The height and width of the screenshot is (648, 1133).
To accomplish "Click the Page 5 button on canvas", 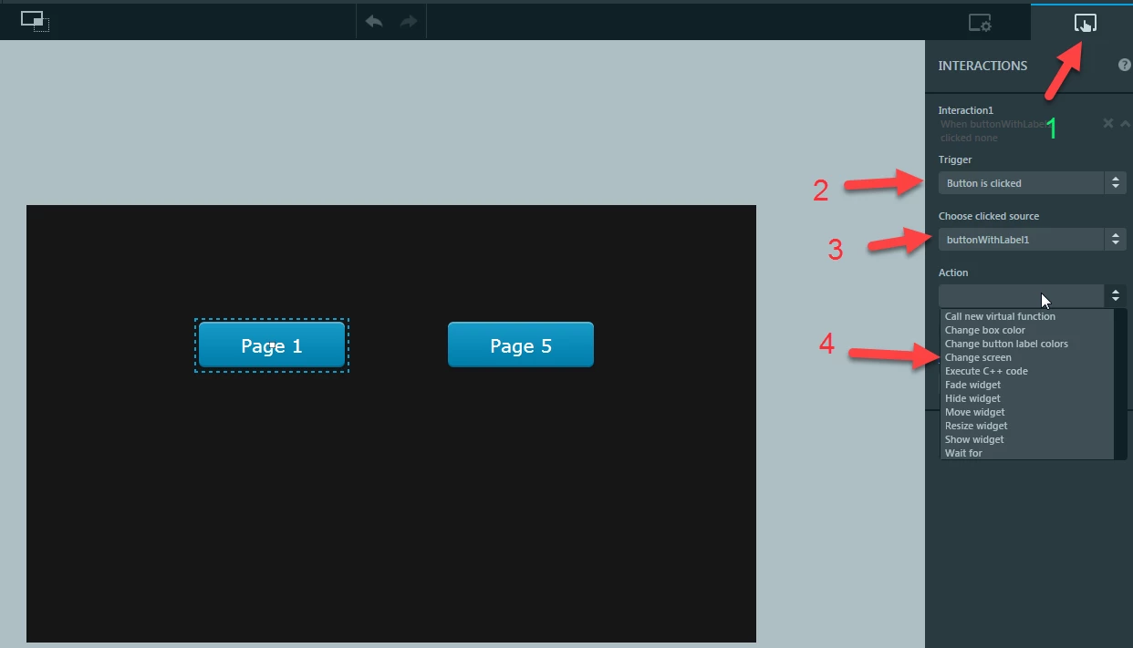I will [521, 345].
